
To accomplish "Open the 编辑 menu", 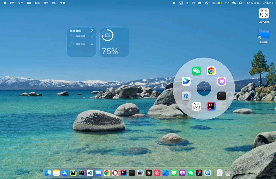I will pos(29,3).
